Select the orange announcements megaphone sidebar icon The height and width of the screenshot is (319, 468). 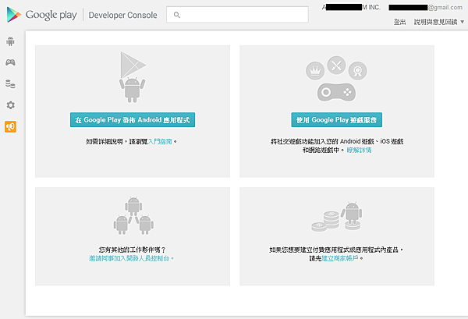10,126
